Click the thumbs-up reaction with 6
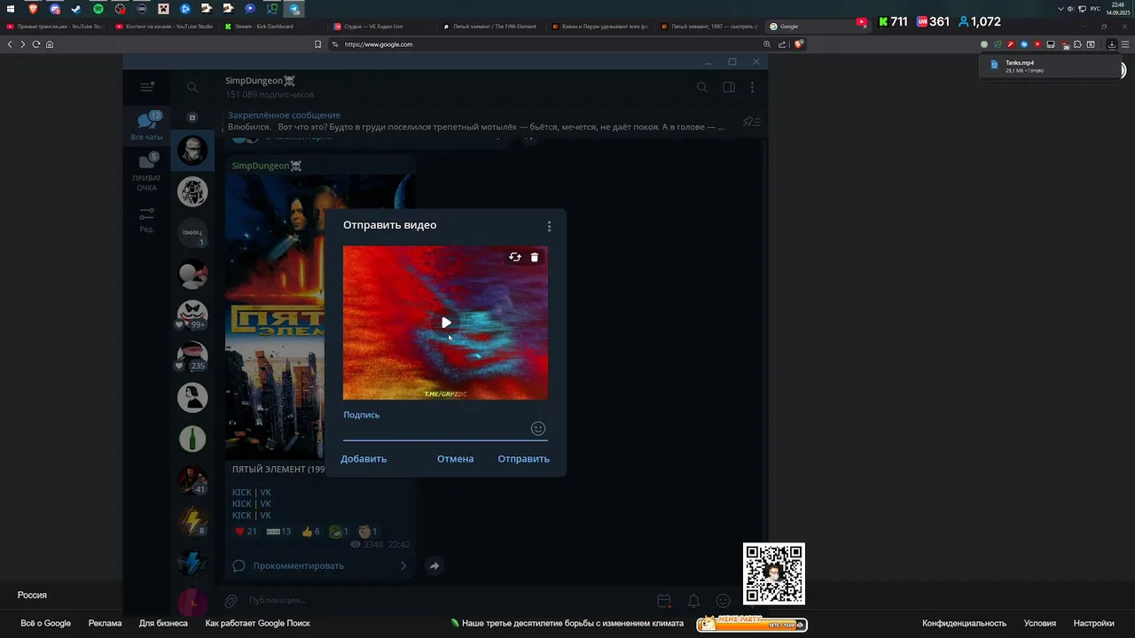 point(310,532)
